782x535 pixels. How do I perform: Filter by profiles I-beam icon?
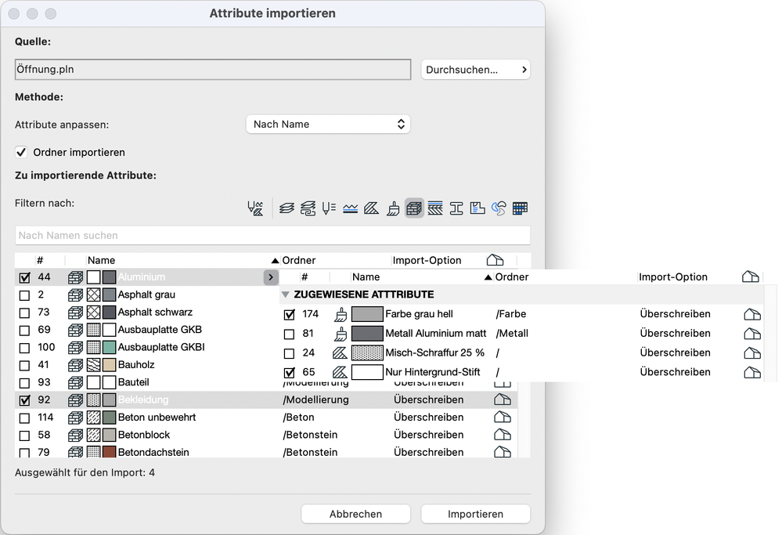(x=456, y=208)
